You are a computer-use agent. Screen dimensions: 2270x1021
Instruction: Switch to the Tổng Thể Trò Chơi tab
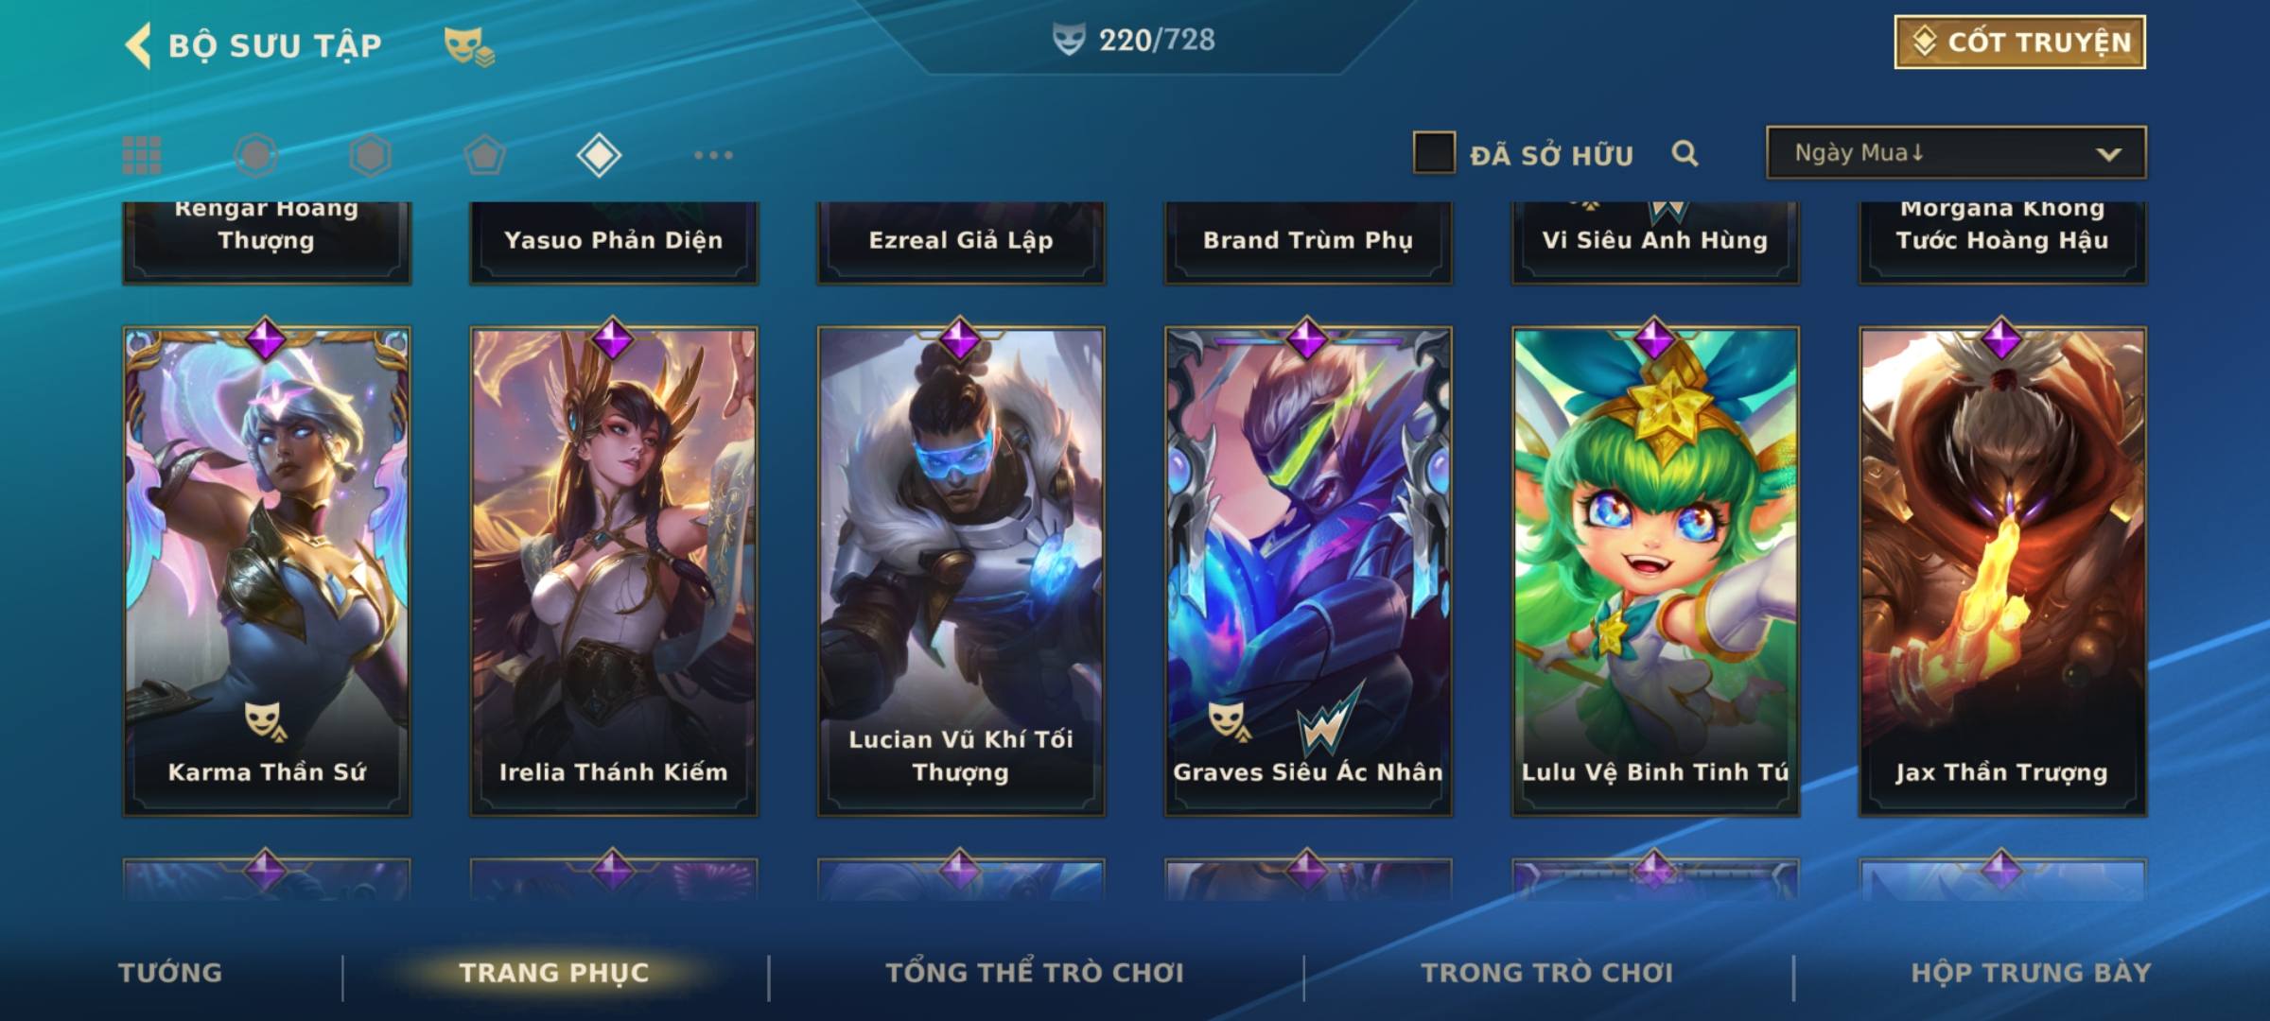pos(1035,973)
